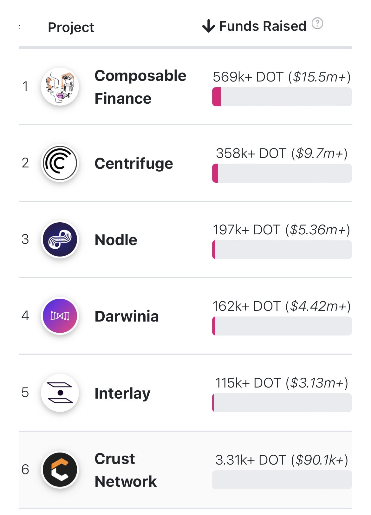Open the Centrifuge project name
This screenshot has height=515, width=371.
[x=134, y=164]
